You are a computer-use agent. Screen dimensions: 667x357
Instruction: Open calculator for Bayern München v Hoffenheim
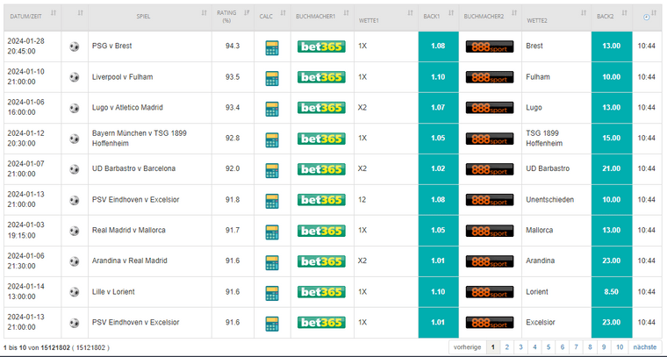[272, 139]
